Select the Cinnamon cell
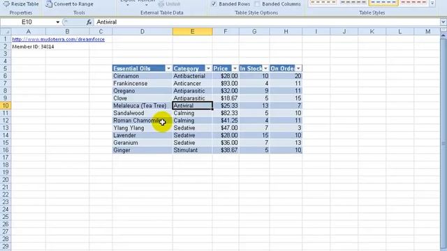 click(142, 76)
